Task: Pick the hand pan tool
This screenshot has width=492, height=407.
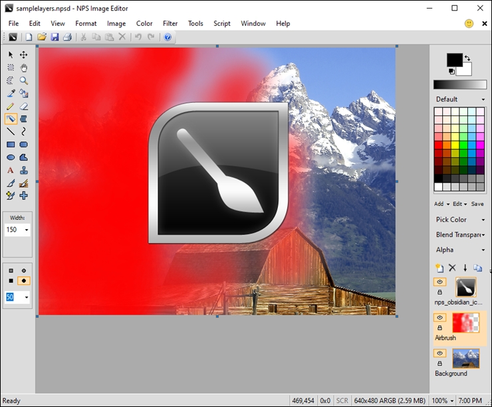Action: 23,67
